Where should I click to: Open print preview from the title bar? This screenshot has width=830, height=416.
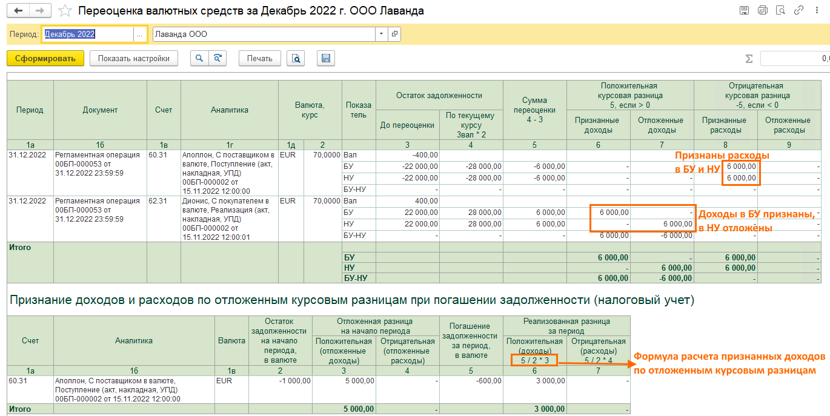(x=780, y=10)
